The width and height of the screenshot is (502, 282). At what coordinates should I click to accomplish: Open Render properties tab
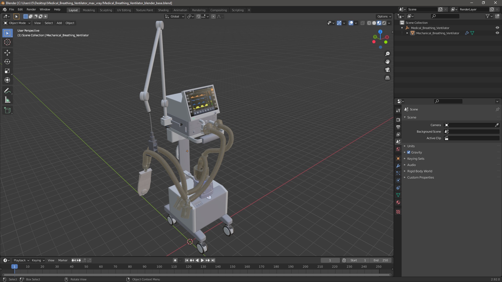point(398,120)
